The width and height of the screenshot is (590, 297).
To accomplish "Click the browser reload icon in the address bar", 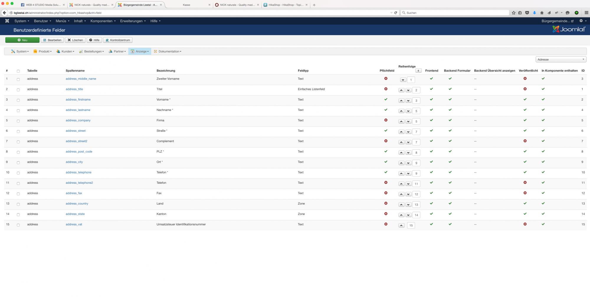I will 396,13.
